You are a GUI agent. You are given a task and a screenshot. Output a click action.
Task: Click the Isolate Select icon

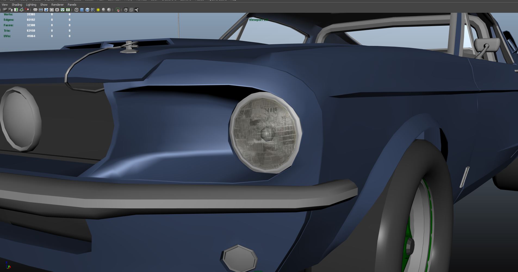pyautogui.click(x=117, y=10)
